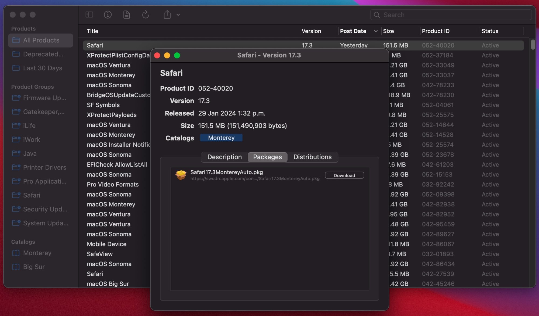Viewport: 539px width, 316px height.
Task: Open System Updates product group
Action: click(x=41, y=223)
